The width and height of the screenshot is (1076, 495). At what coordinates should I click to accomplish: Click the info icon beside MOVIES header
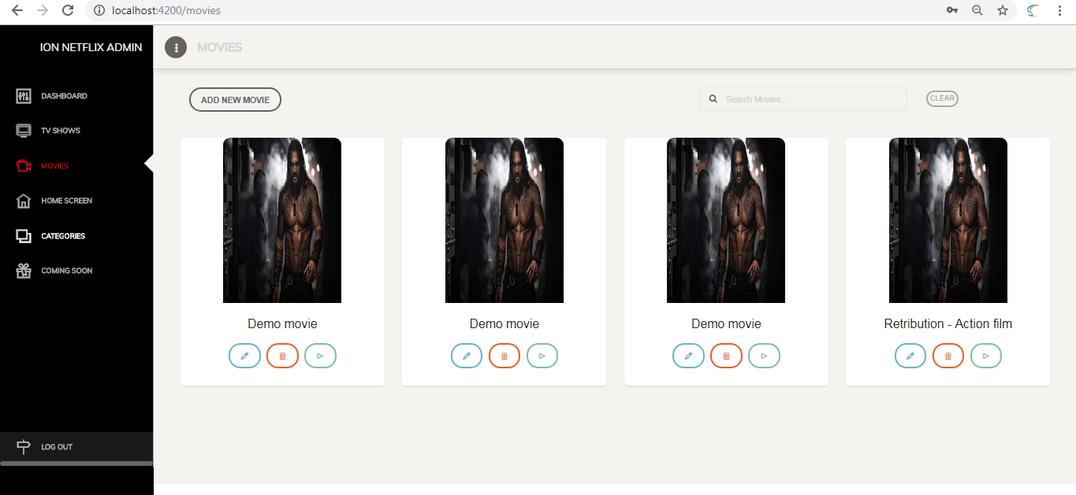(x=175, y=46)
